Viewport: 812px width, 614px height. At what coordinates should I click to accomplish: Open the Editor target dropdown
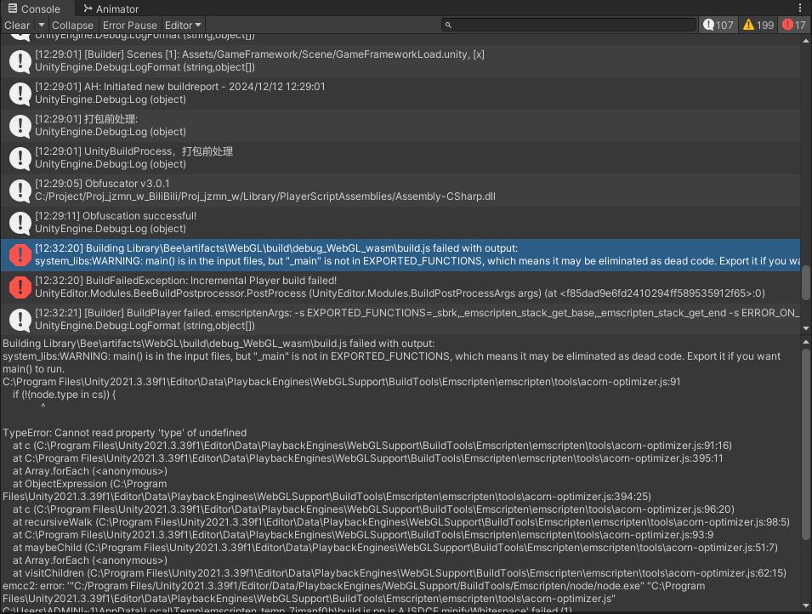pyautogui.click(x=183, y=25)
